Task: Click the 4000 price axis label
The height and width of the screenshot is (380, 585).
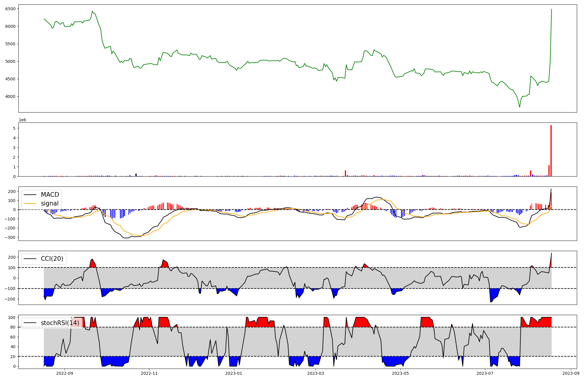Action: point(10,97)
